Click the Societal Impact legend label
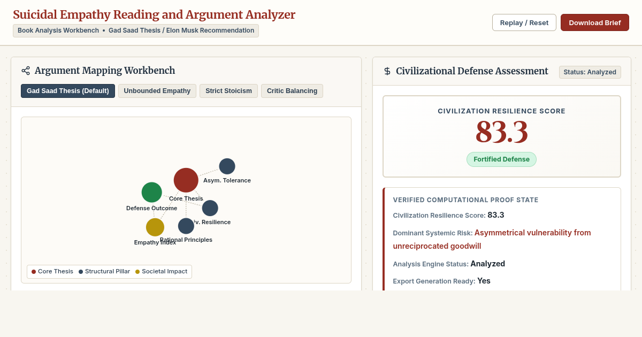Viewport: 642px width, 337px height. (x=165, y=272)
